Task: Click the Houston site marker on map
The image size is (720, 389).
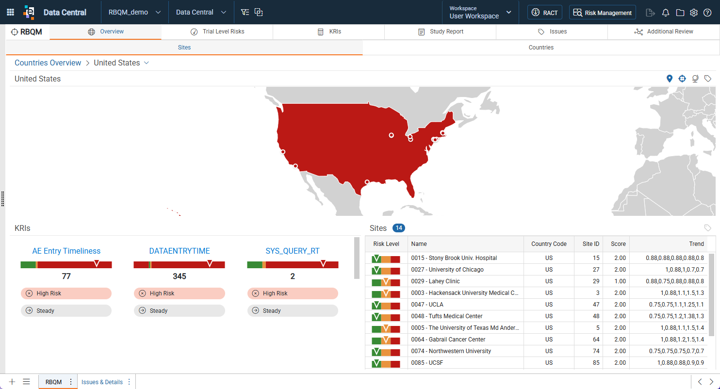Action: click(367, 182)
